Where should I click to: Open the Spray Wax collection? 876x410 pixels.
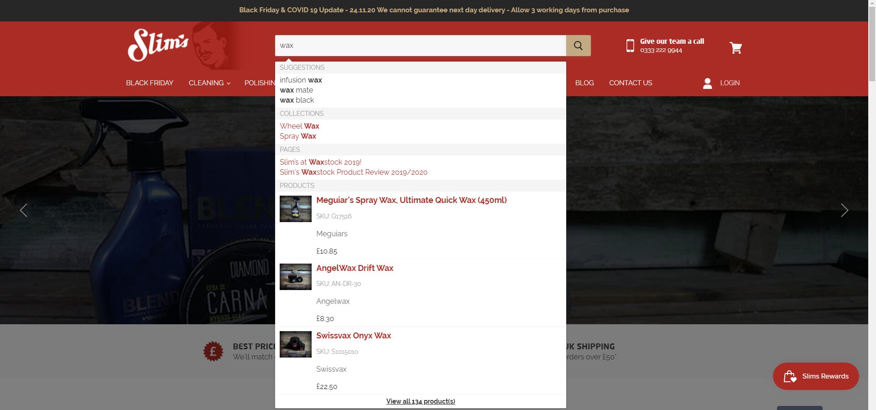pos(298,136)
